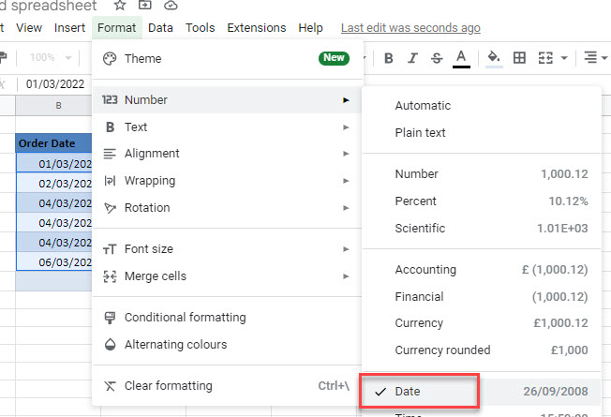Open the horizontal align dropdown in toolbar
611x417 pixels.
(x=594, y=58)
